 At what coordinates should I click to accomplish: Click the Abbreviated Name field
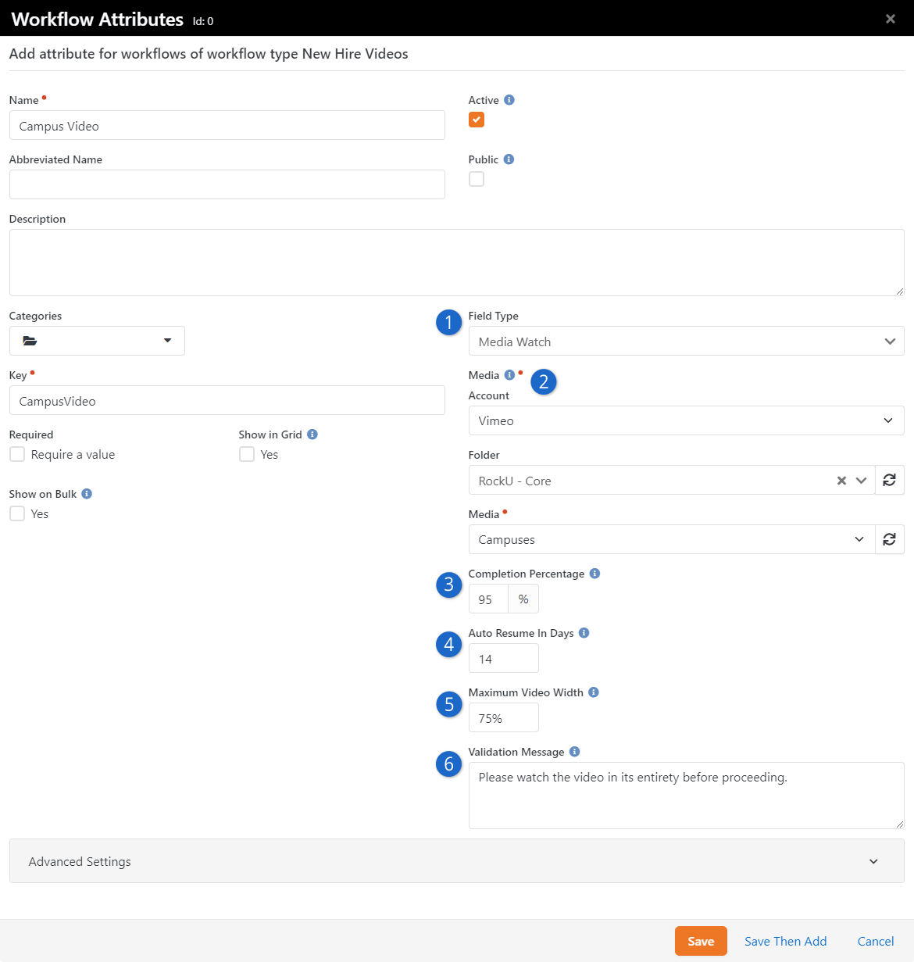click(x=227, y=184)
